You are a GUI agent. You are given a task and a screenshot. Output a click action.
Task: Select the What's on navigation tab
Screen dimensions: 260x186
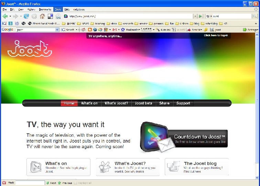point(89,103)
